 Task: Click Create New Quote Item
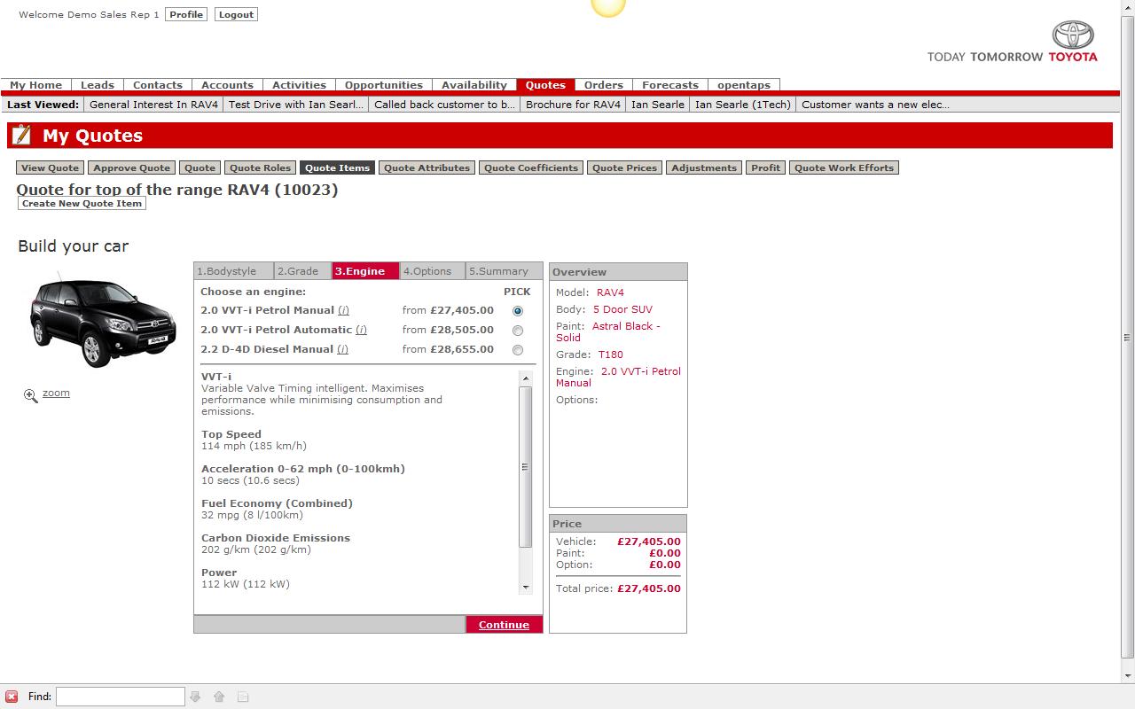[82, 203]
